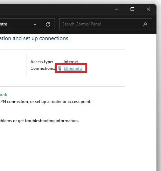Click the empty dark title bar area
Viewport: 161px width, 171px height.
coord(56,9)
